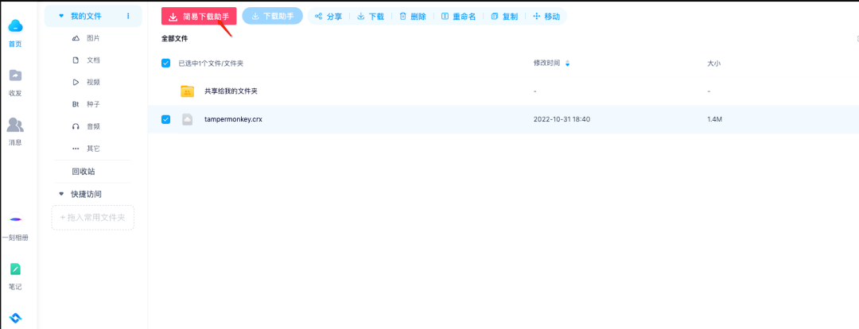Click the red 简易下载助手 button

[x=199, y=17]
